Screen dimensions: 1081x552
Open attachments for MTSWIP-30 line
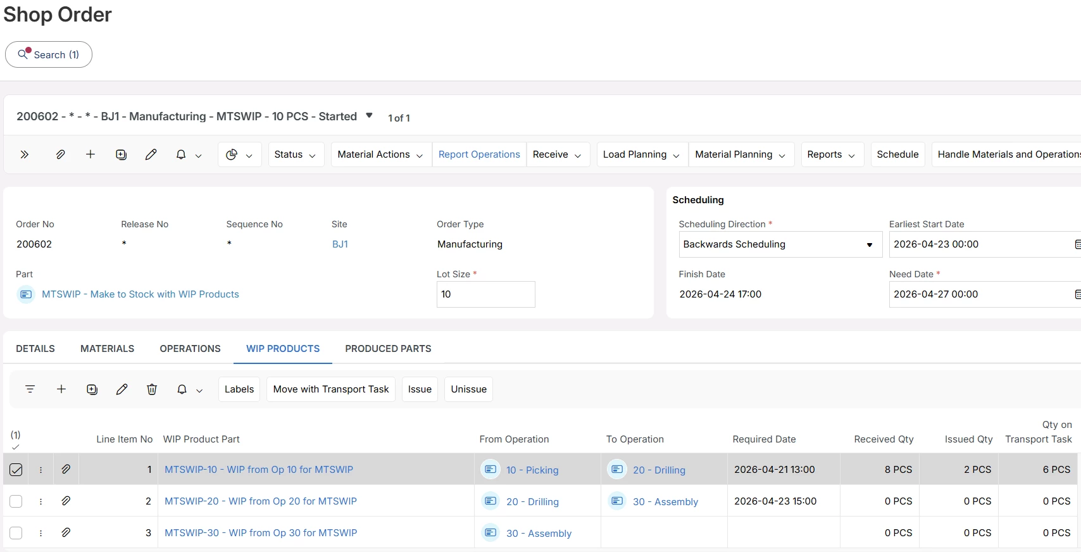pyautogui.click(x=66, y=533)
